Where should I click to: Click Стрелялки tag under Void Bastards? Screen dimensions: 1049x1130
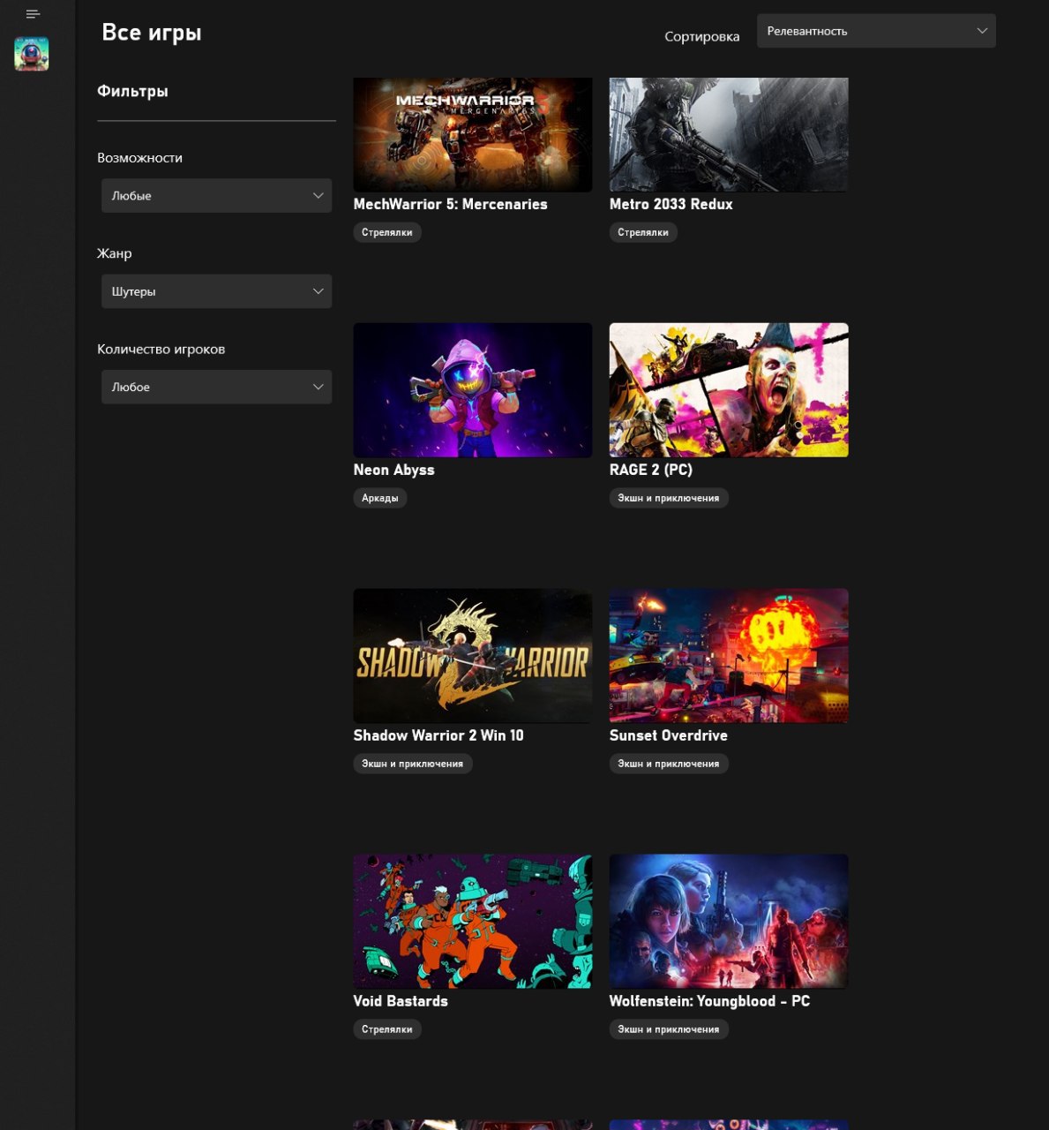pyautogui.click(x=387, y=1029)
